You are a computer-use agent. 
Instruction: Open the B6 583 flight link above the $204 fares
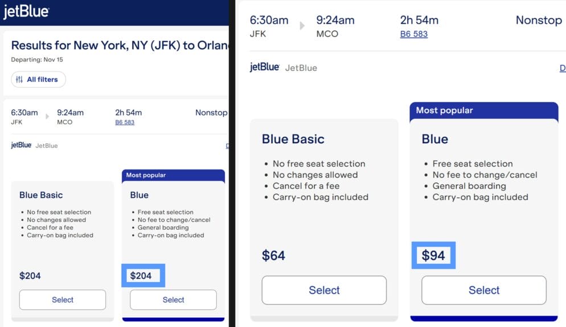(125, 122)
